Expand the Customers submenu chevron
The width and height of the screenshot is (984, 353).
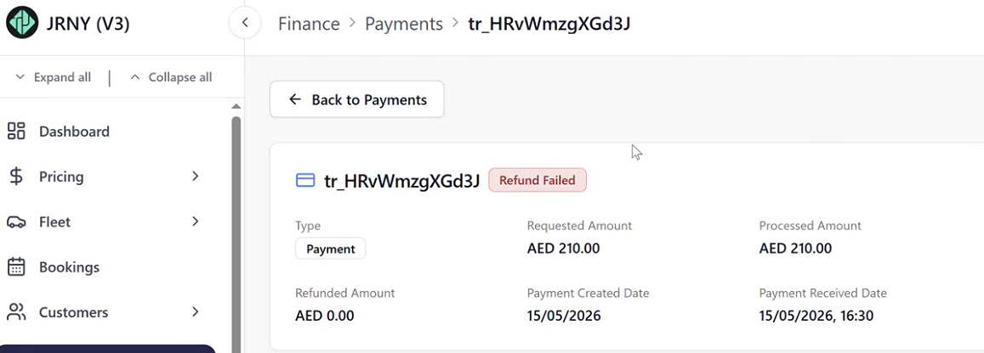pos(195,311)
